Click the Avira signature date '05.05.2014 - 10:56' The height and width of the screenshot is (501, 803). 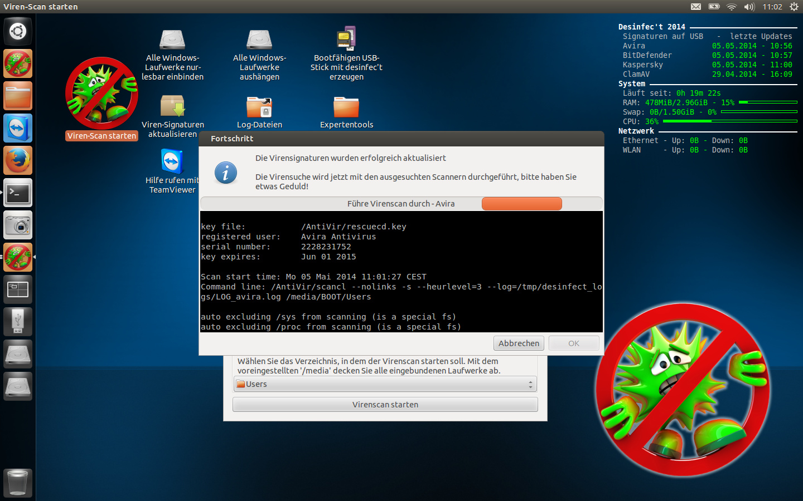tap(752, 46)
